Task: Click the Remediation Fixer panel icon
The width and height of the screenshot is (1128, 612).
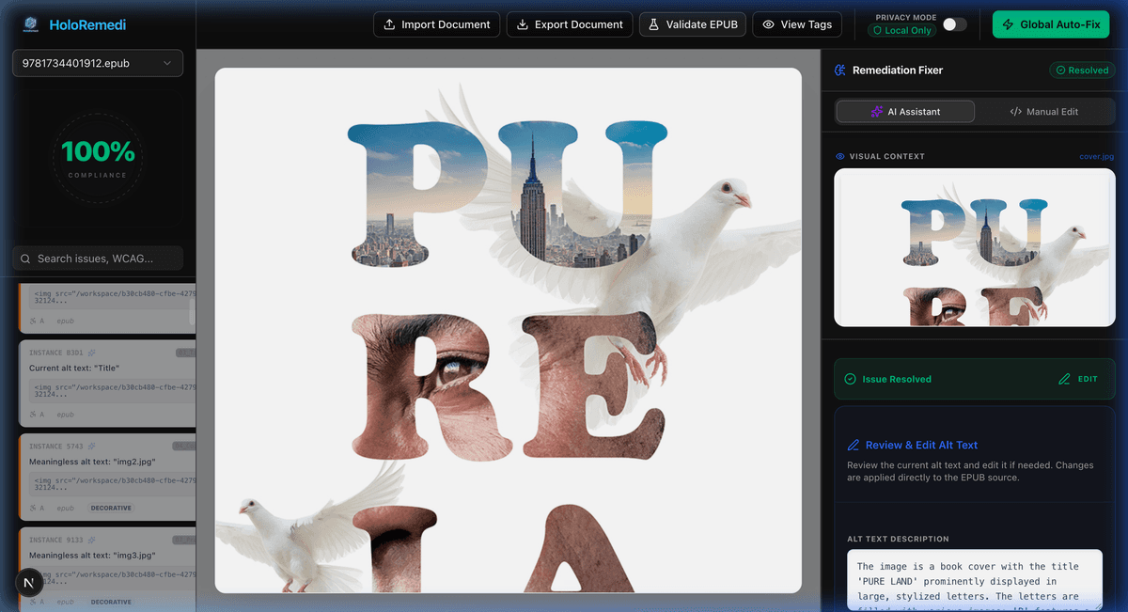Action: (x=838, y=70)
